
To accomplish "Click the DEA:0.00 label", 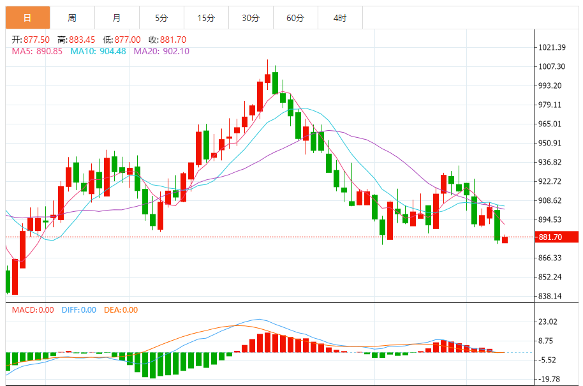I will tap(121, 310).
